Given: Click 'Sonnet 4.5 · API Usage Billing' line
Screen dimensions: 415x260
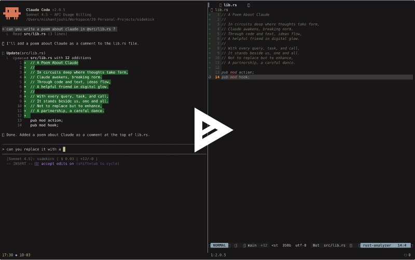Looking at the screenshot, I should point(59,15).
